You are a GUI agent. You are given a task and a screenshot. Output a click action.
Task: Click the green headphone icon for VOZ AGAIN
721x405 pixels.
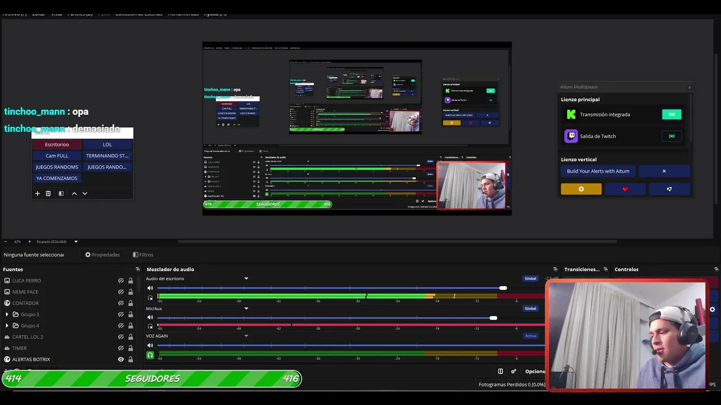[150, 355]
